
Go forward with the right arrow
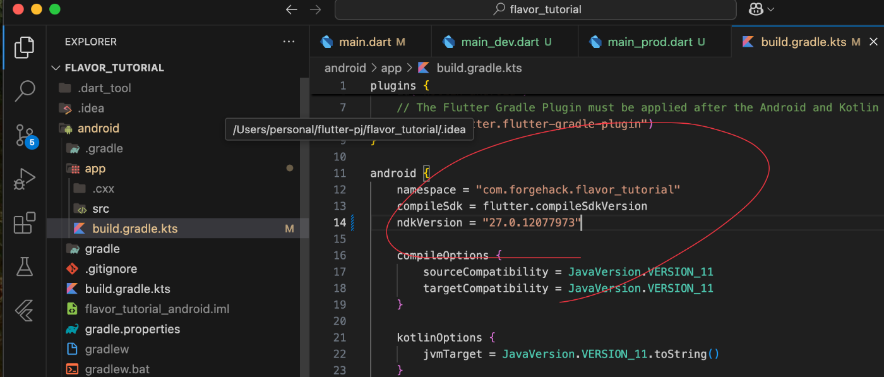point(316,9)
